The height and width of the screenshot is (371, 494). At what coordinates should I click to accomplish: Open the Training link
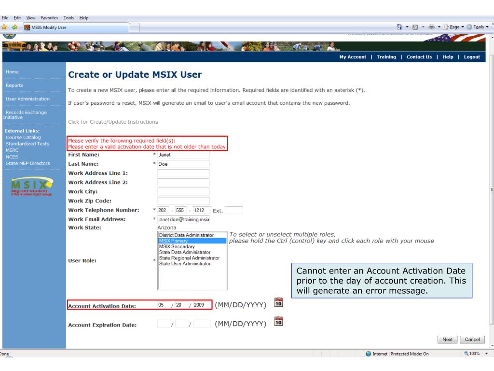coord(386,57)
